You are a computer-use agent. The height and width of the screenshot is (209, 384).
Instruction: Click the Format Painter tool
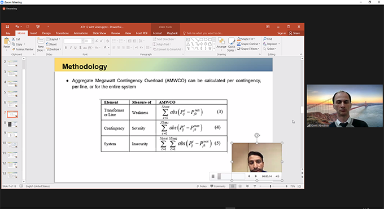pos(23,49)
